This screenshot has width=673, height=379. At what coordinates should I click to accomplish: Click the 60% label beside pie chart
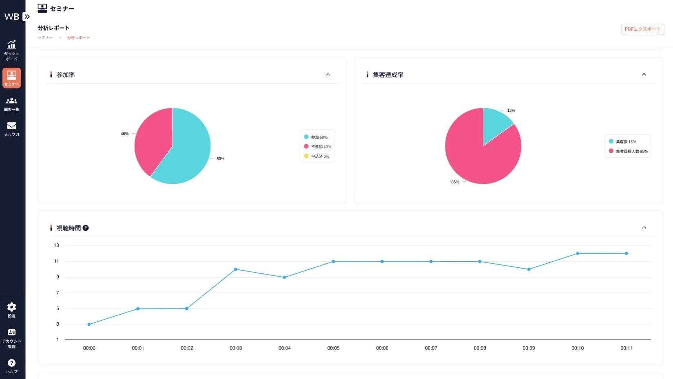[220, 159]
